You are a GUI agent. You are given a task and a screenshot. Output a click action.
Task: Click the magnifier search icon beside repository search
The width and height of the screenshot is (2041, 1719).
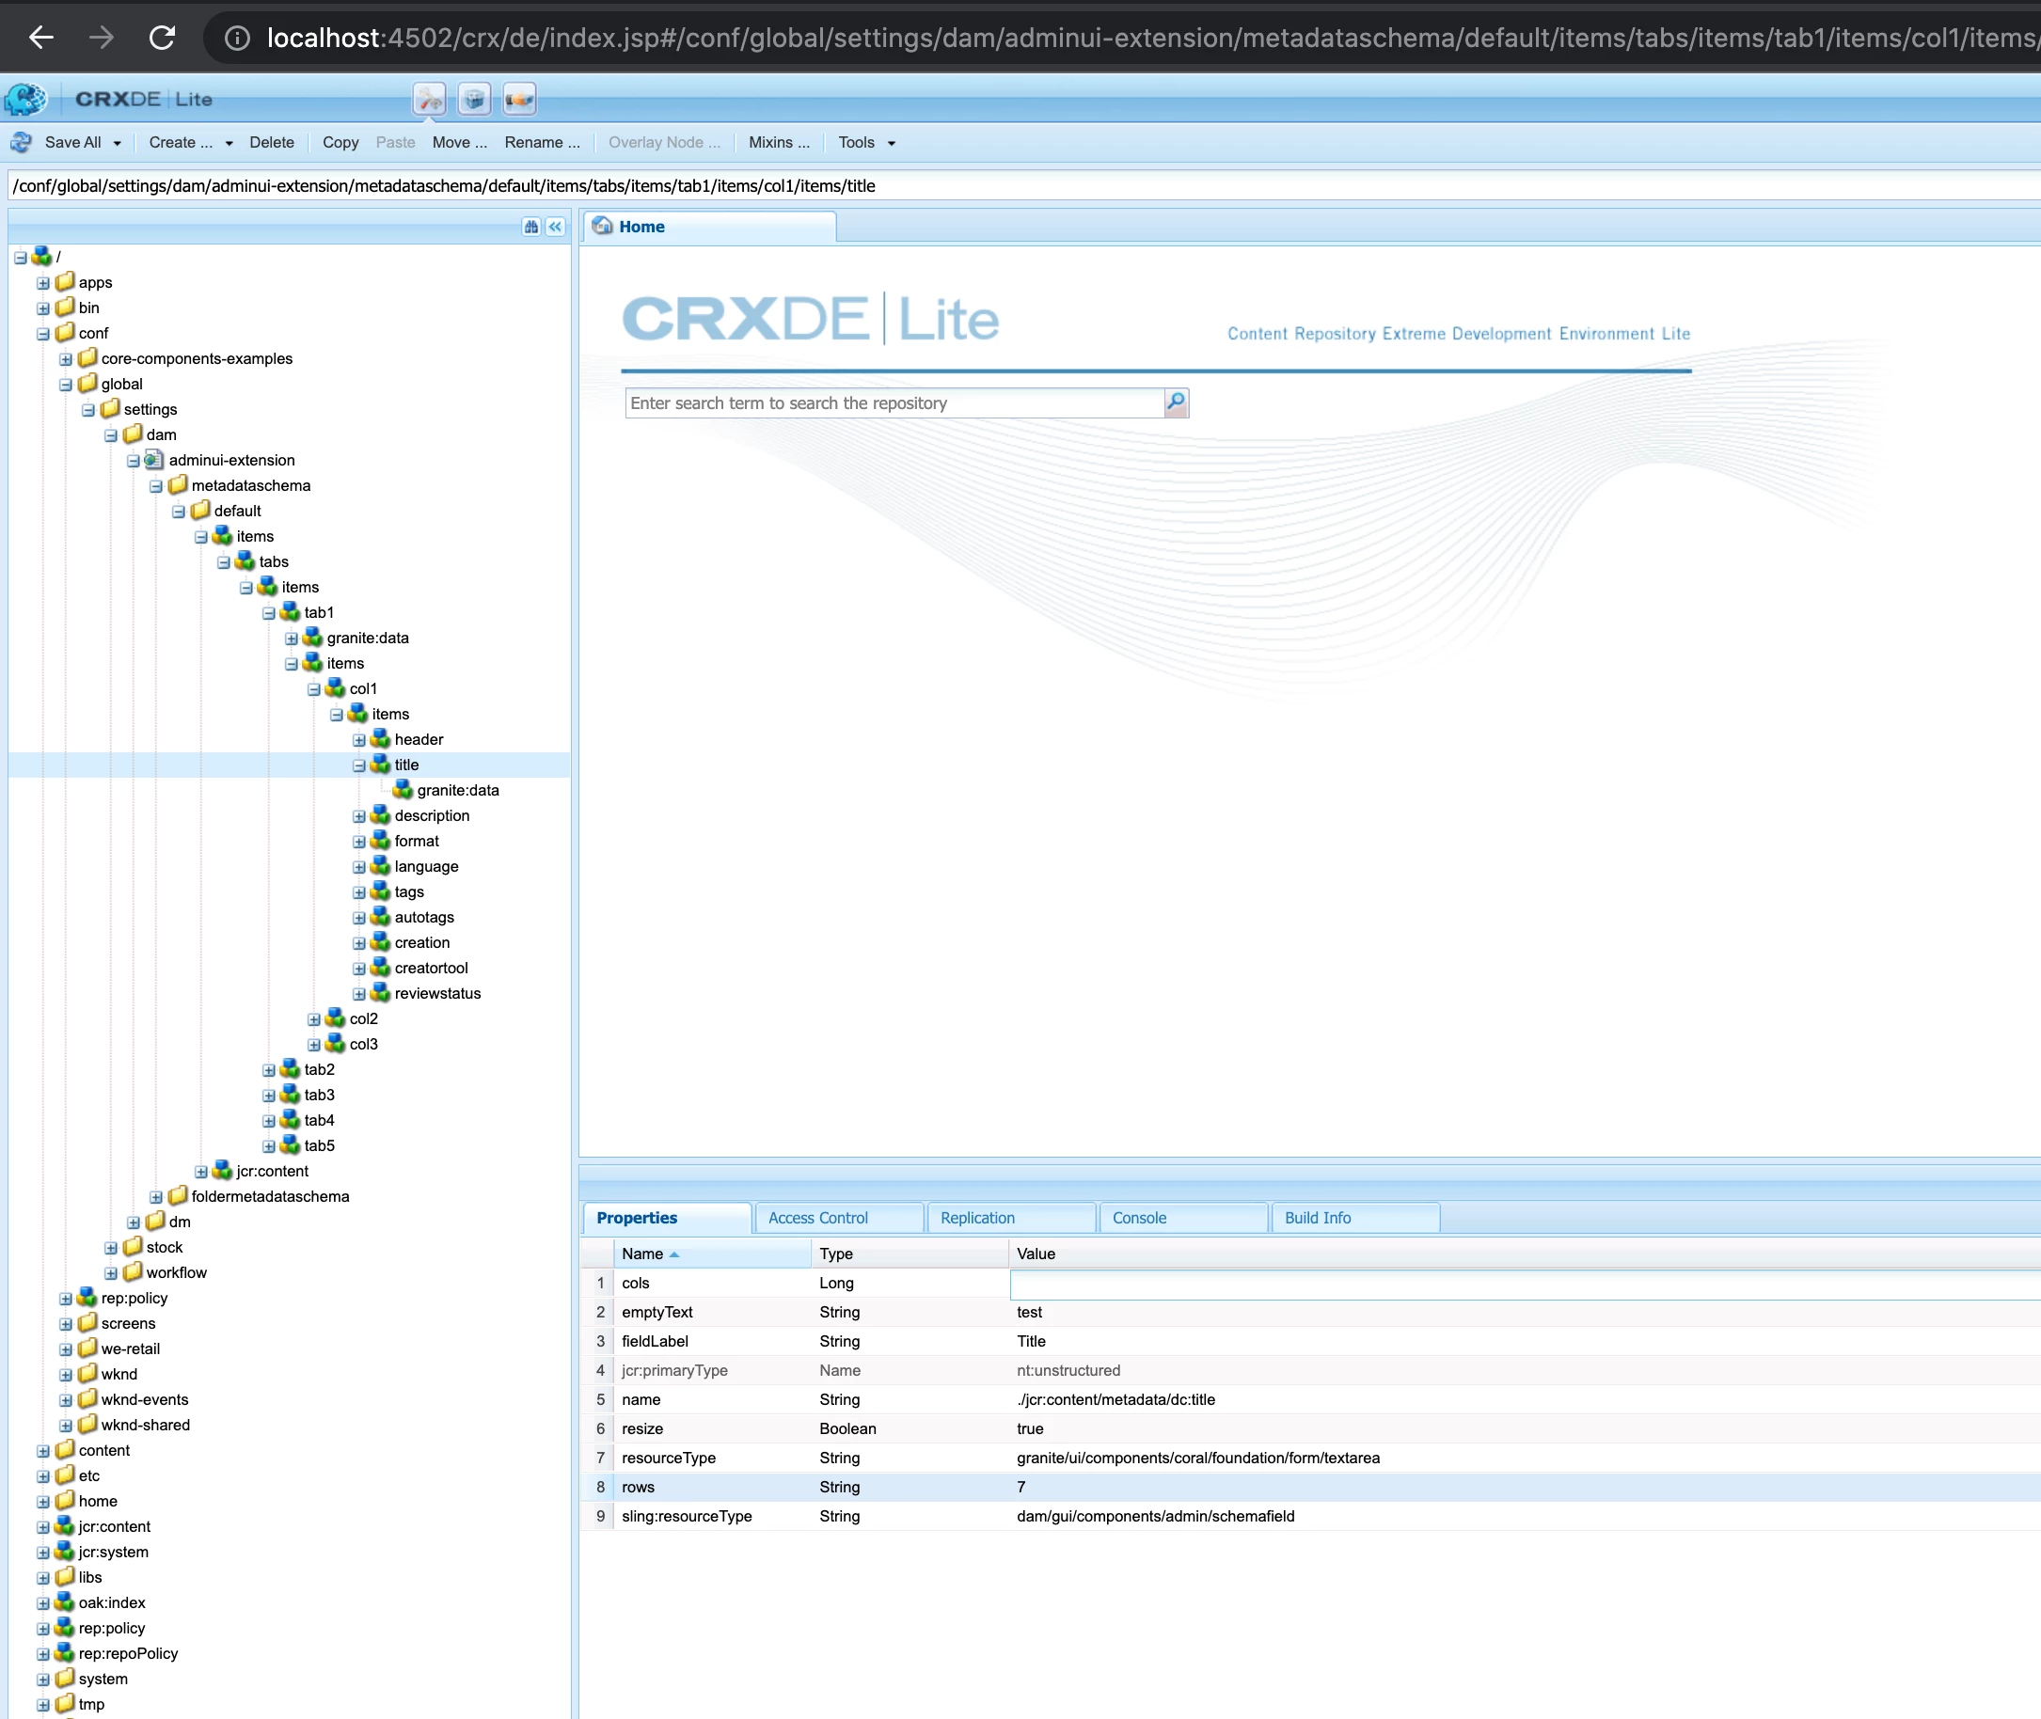(1177, 402)
